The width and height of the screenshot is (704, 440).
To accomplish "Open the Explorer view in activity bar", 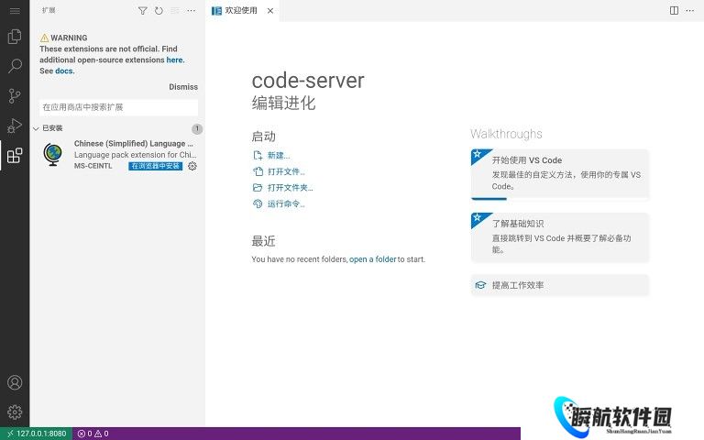I will click(x=15, y=37).
